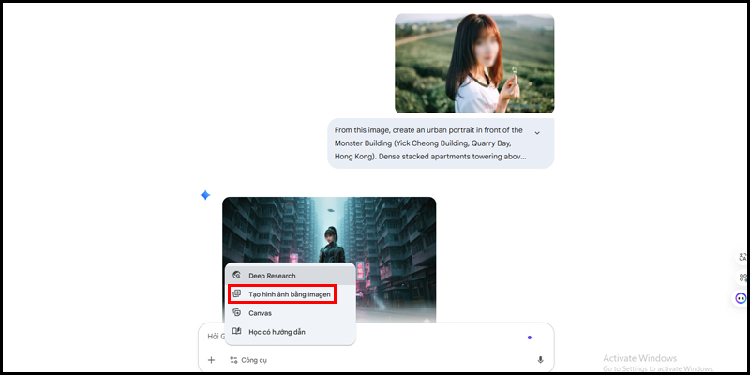
Task: Click the screenshot capture icon at right edge
Action: (743, 257)
